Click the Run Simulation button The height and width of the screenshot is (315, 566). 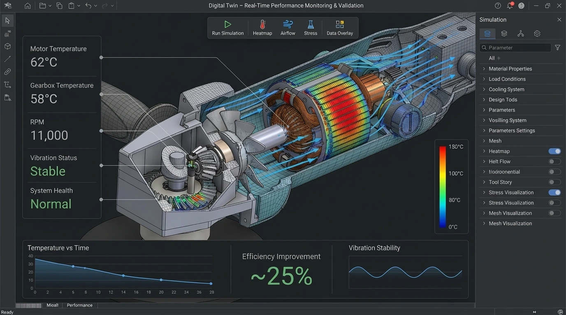pos(228,27)
